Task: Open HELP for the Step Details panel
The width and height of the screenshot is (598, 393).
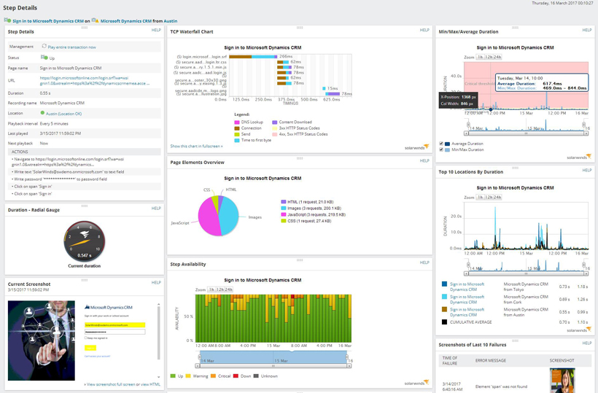Action: 156,31
